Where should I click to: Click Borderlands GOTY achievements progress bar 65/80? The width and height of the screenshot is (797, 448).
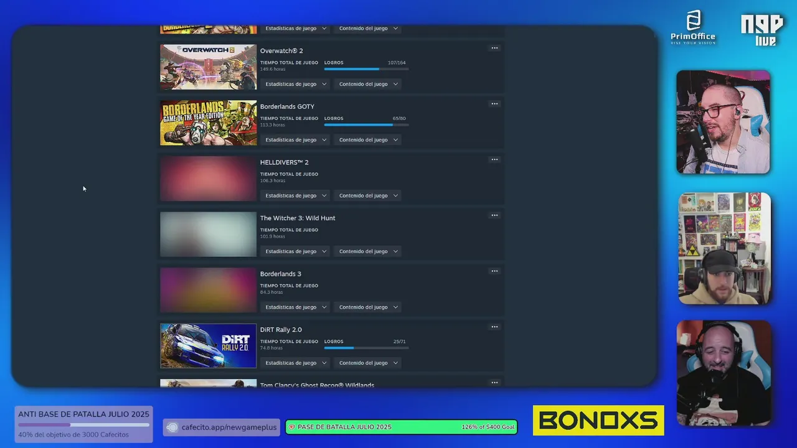366,125
